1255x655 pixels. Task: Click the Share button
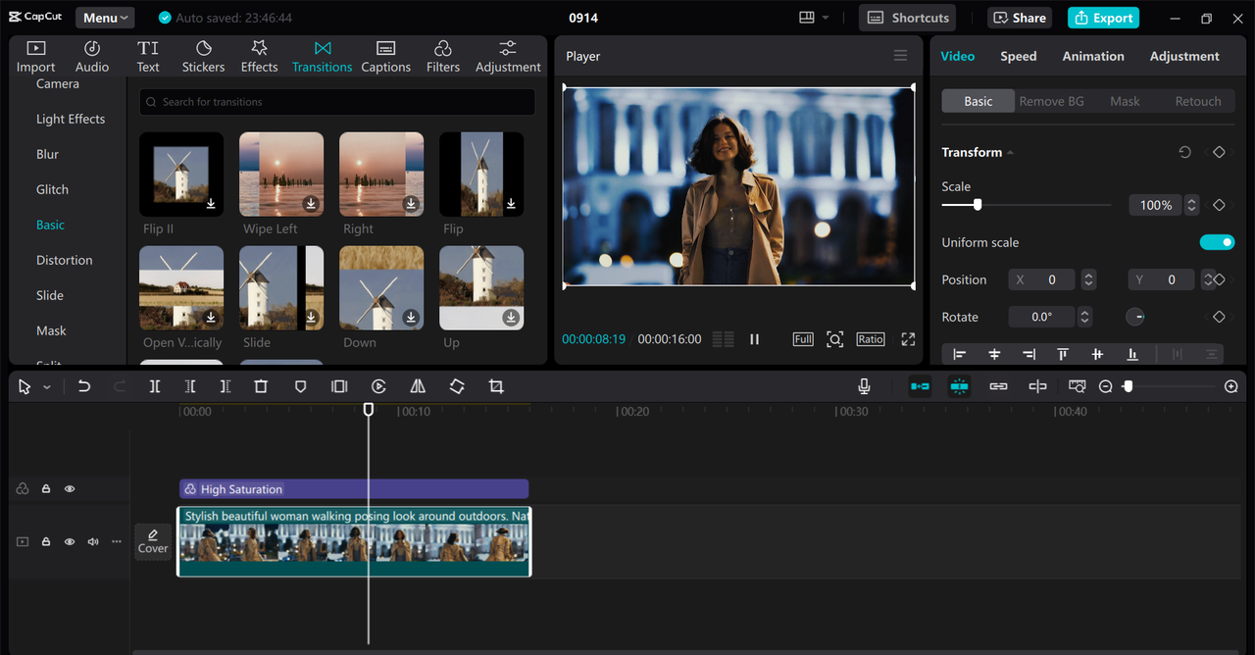coord(1021,18)
